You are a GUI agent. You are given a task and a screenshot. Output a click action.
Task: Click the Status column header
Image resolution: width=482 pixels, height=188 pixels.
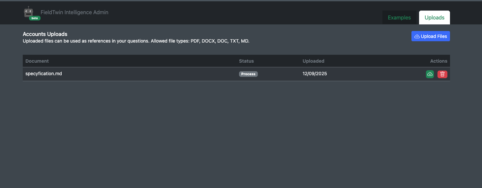point(246,61)
